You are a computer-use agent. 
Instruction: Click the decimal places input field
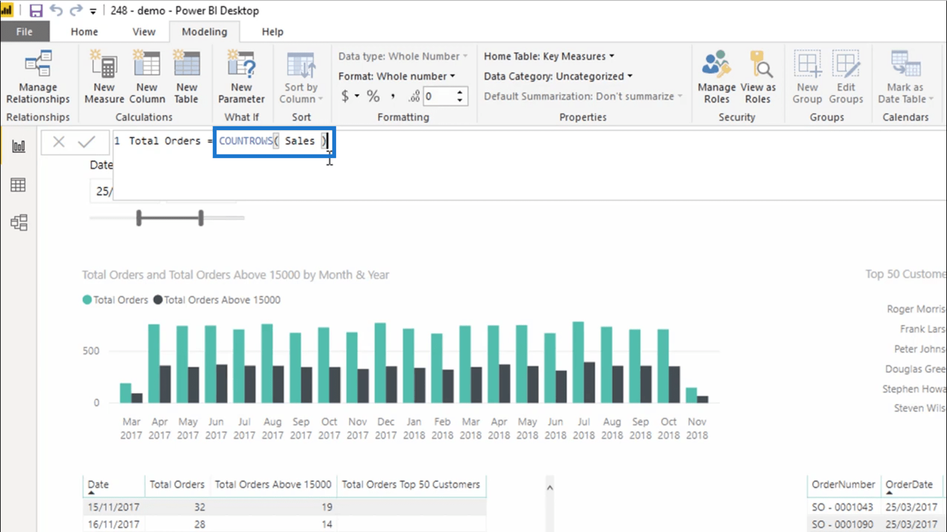point(439,96)
